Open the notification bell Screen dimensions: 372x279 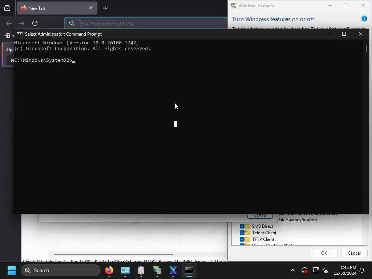pyautogui.click(x=362, y=270)
